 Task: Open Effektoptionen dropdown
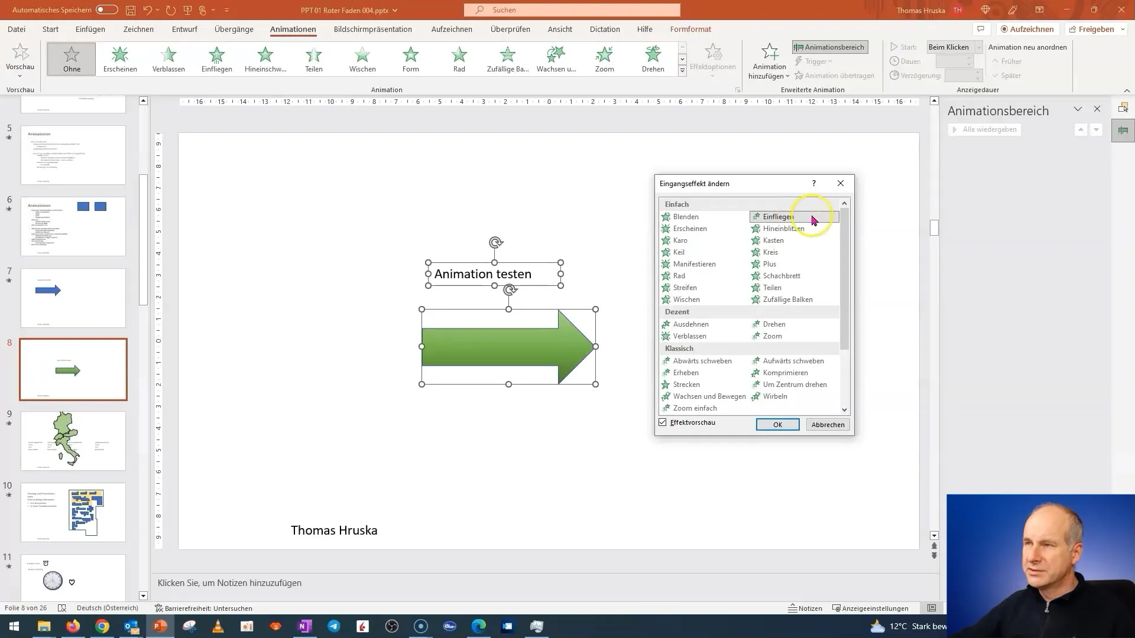pyautogui.click(x=713, y=61)
